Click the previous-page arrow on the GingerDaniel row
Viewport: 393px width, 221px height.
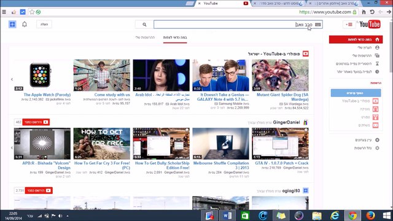[x=12, y=147]
